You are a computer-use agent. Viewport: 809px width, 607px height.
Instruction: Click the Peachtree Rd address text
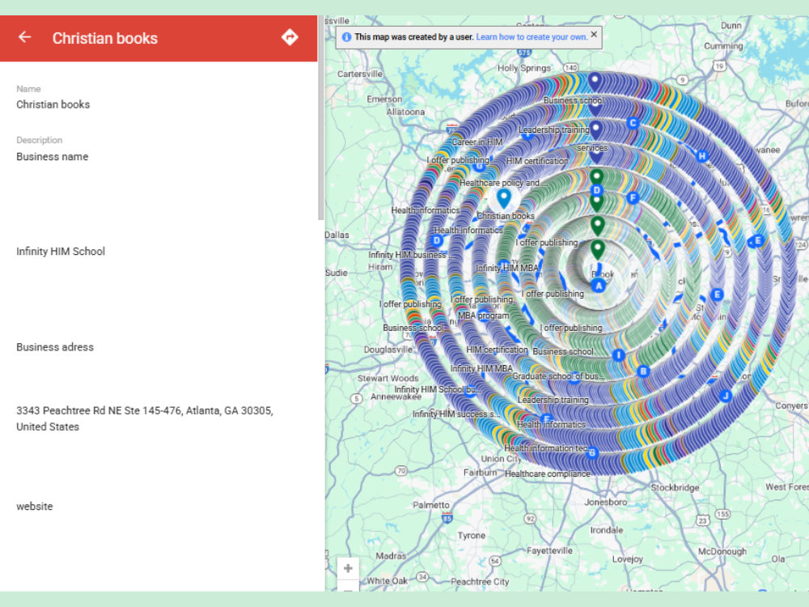[x=145, y=418]
